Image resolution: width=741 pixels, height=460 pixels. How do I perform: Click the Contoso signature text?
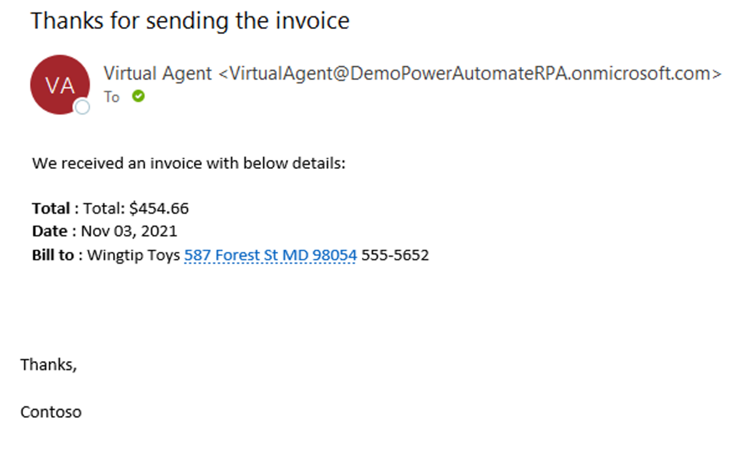[51, 412]
